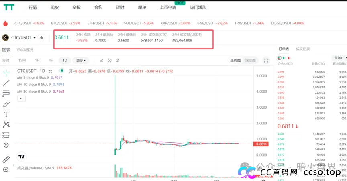Show sell orders only in order book
Screen dimensions: 347x181
(x=289, y=58)
